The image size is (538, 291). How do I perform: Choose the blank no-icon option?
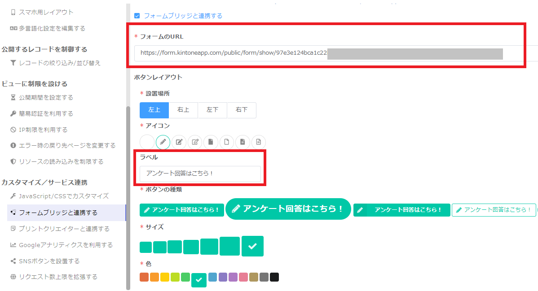pyautogui.click(x=147, y=142)
